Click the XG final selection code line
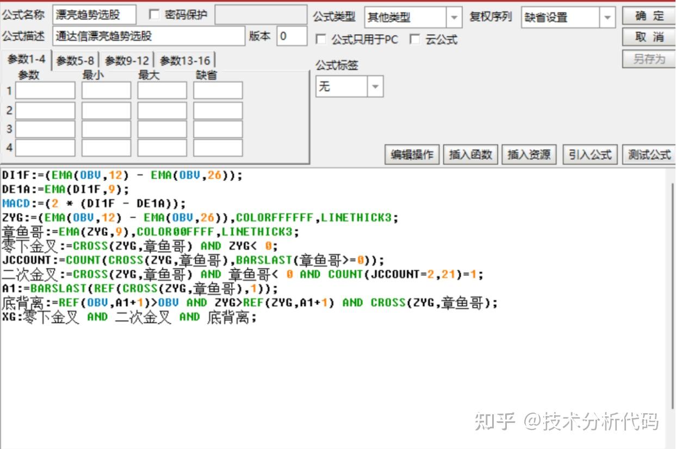This screenshot has width=676, height=449. point(129,317)
